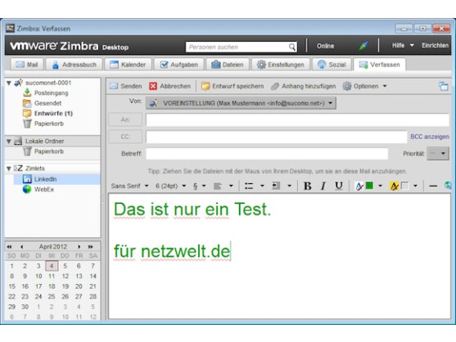Collapse the Lokale Ordner section
Screen dimensions: 456x342
coord(9,142)
